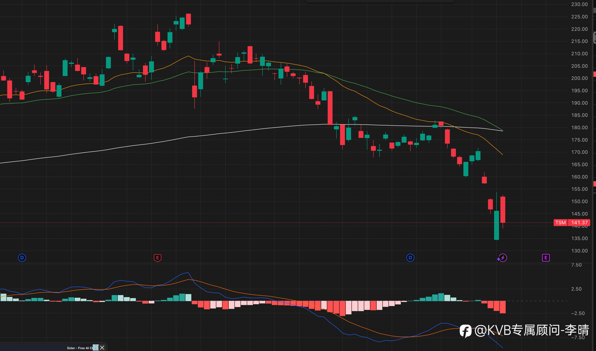Click the 210.00 price axis label

(579, 54)
